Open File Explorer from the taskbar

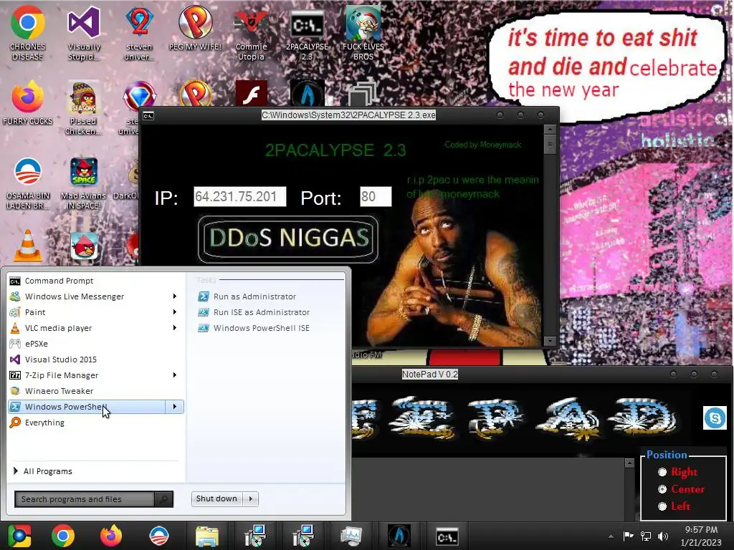[x=207, y=536]
